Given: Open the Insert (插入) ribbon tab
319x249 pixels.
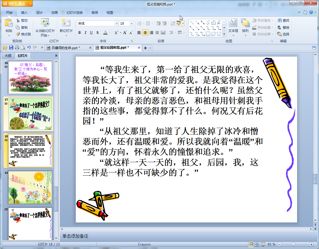Looking at the screenshot, I should coord(24,13).
